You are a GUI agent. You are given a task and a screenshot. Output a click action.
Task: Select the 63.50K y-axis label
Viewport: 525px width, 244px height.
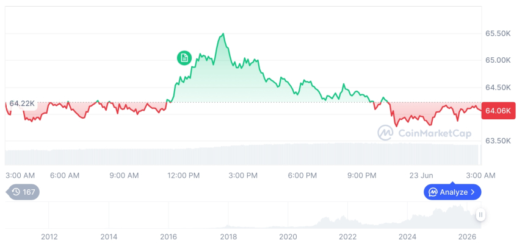coord(498,141)
